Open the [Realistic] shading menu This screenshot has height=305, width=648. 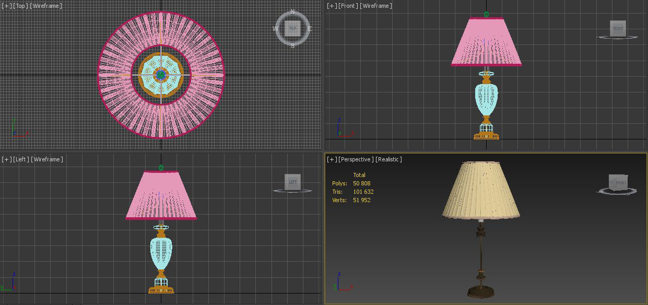[x=389, y=159]
